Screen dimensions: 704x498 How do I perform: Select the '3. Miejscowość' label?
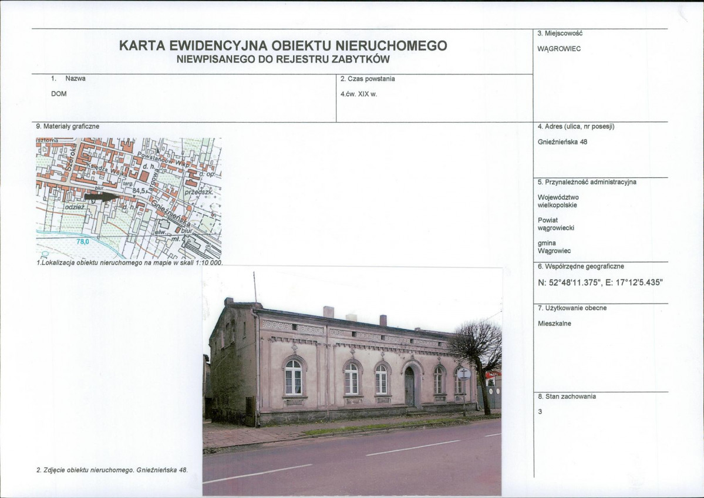pyautogui.click(x=560, y=33)
